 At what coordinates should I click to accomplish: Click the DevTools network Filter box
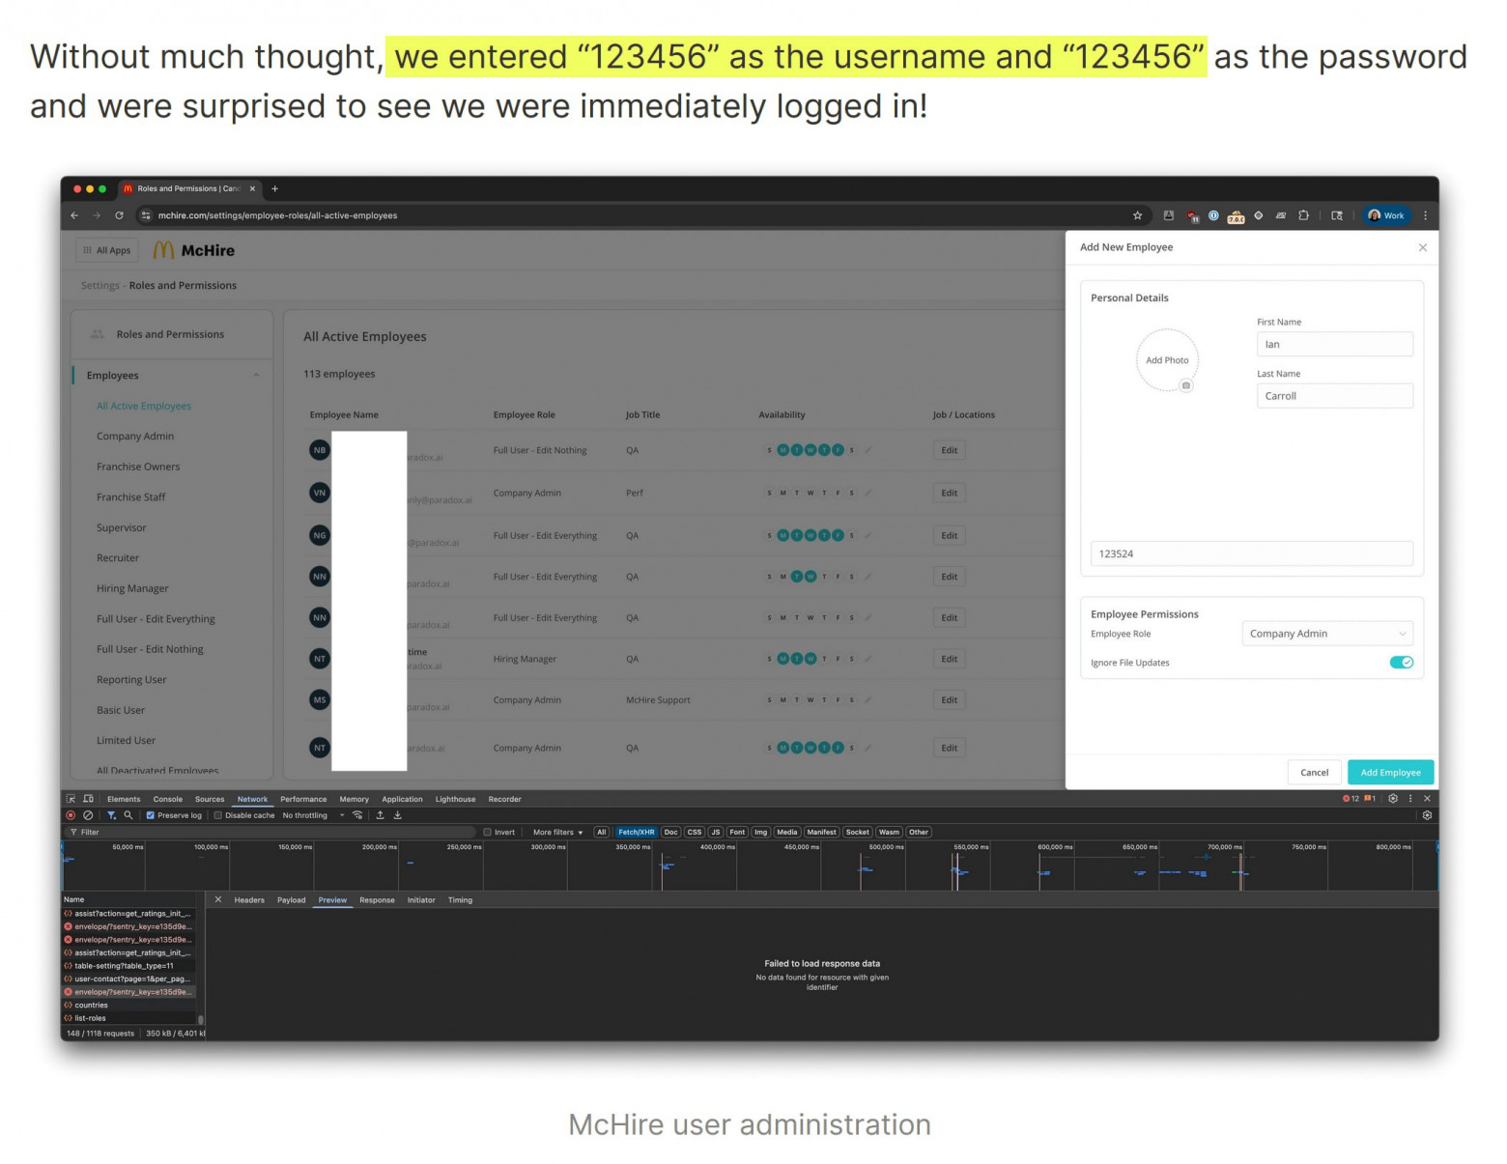pyautogui.click(x=270, y=832)
